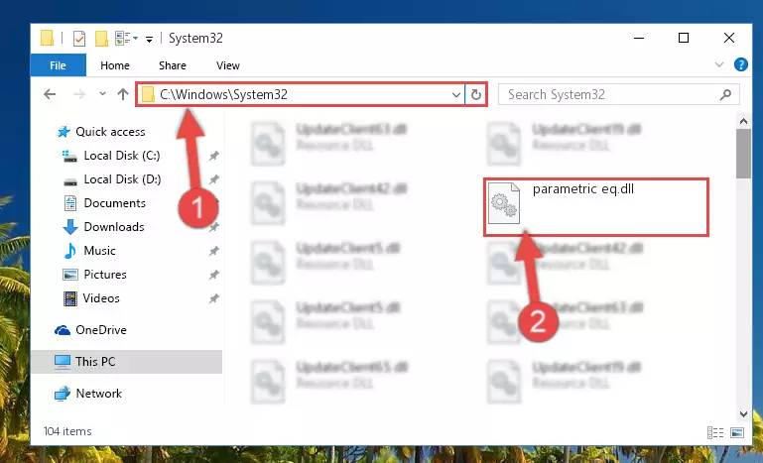Go up one folder level
The width and height of the screenshot is (763, 463).
click(x=123, y=94)
